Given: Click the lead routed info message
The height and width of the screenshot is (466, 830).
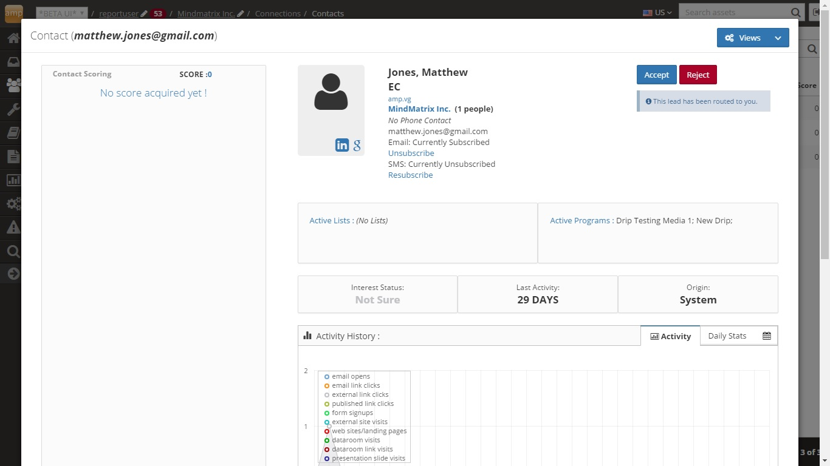Looking at the screenshot, I should tap(704, 101).
